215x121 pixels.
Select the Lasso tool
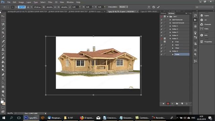[3, 25]
